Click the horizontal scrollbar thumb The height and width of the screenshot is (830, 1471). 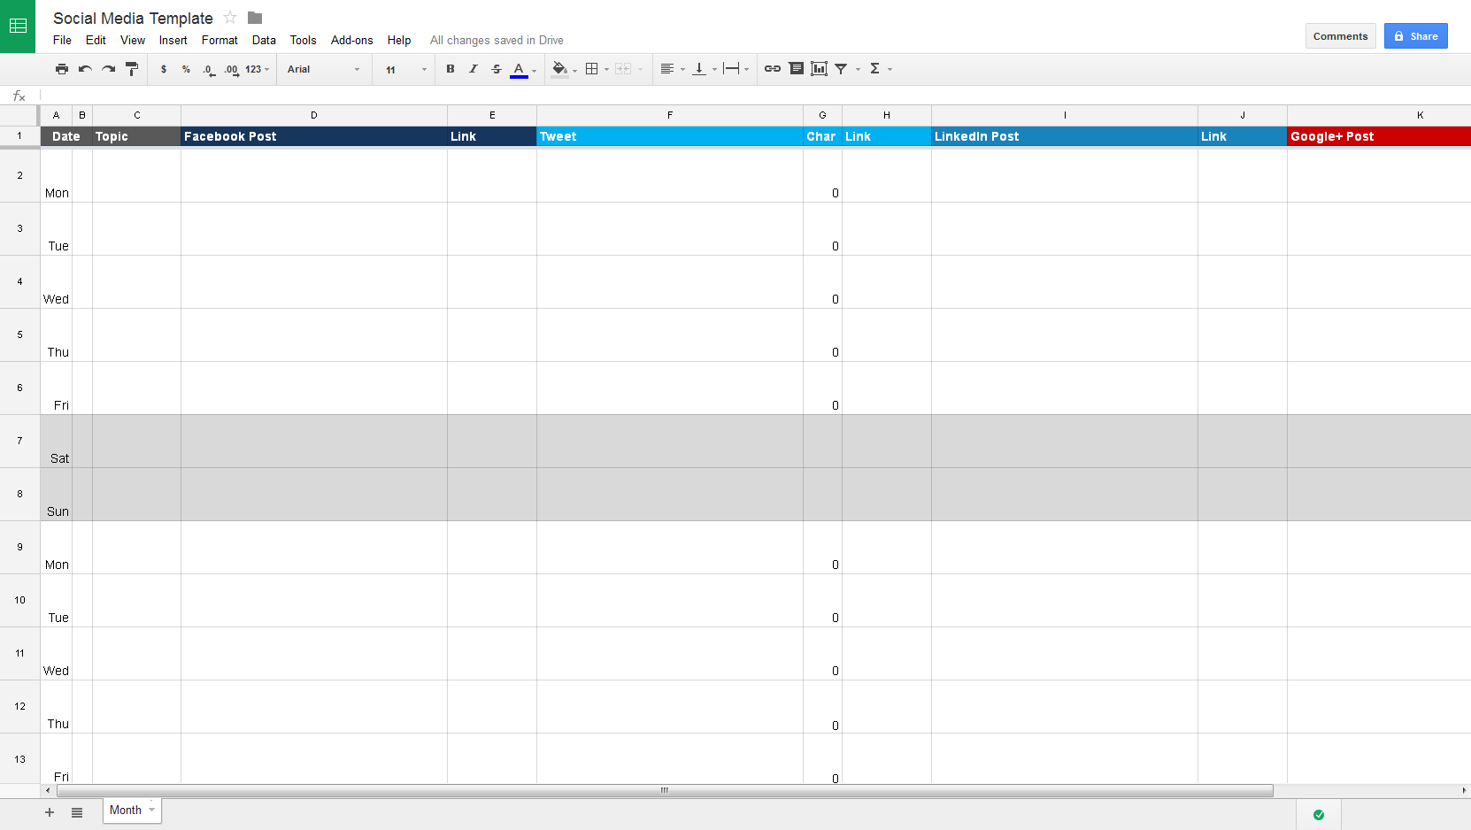pyautogui.click(x=665, y=790)
